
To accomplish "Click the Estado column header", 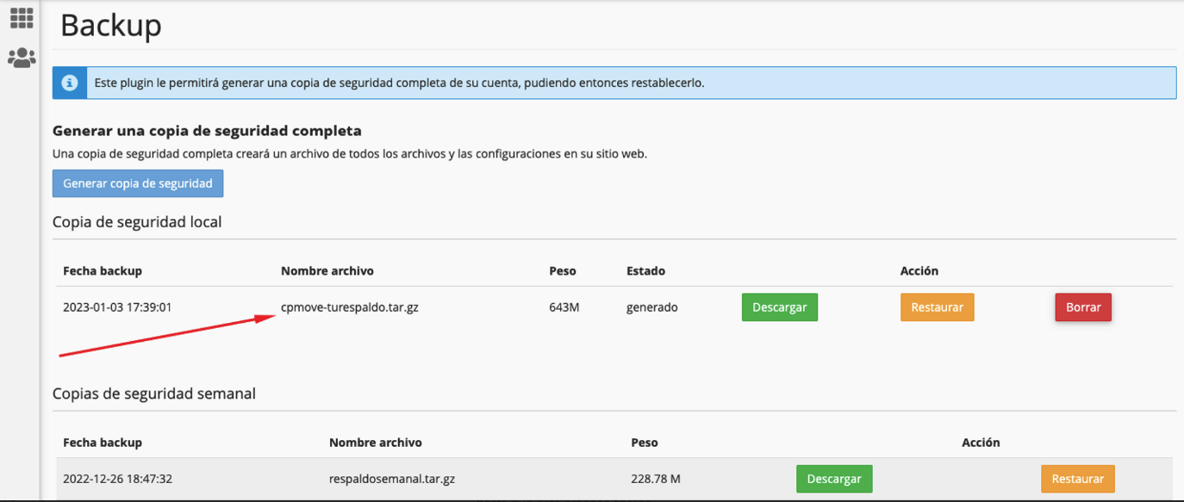I will click(645, 270).
